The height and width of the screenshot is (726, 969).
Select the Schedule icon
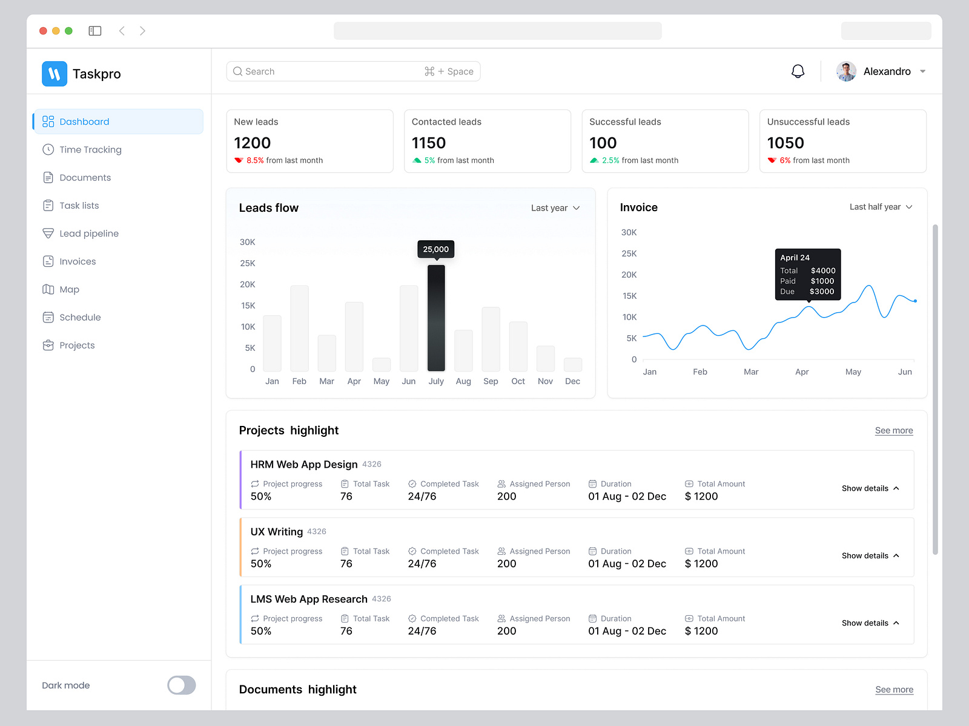coord(48,317)
